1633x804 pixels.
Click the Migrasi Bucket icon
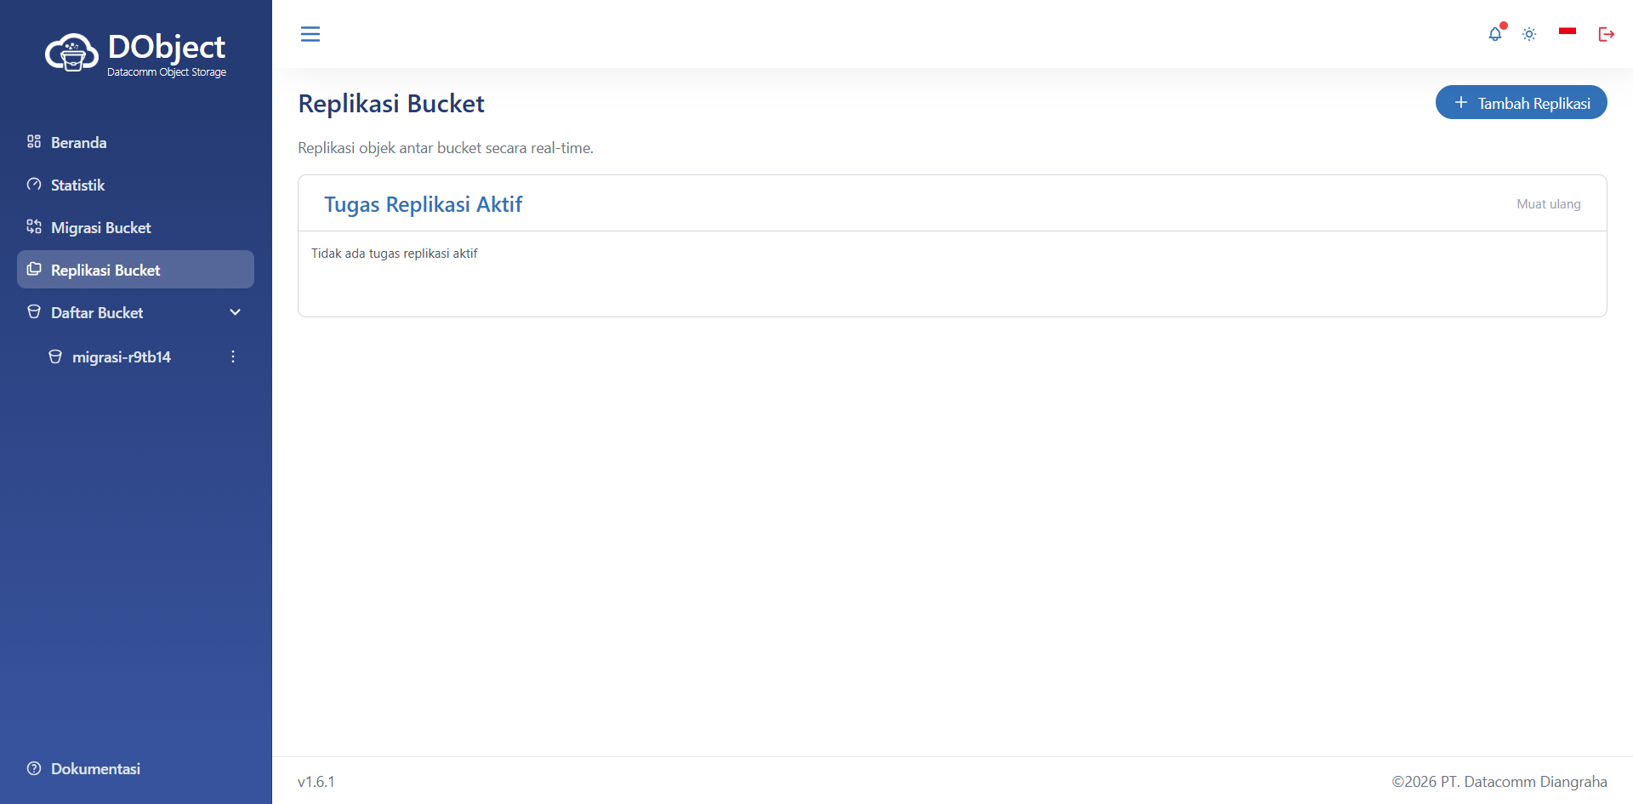tap(34, 226)
